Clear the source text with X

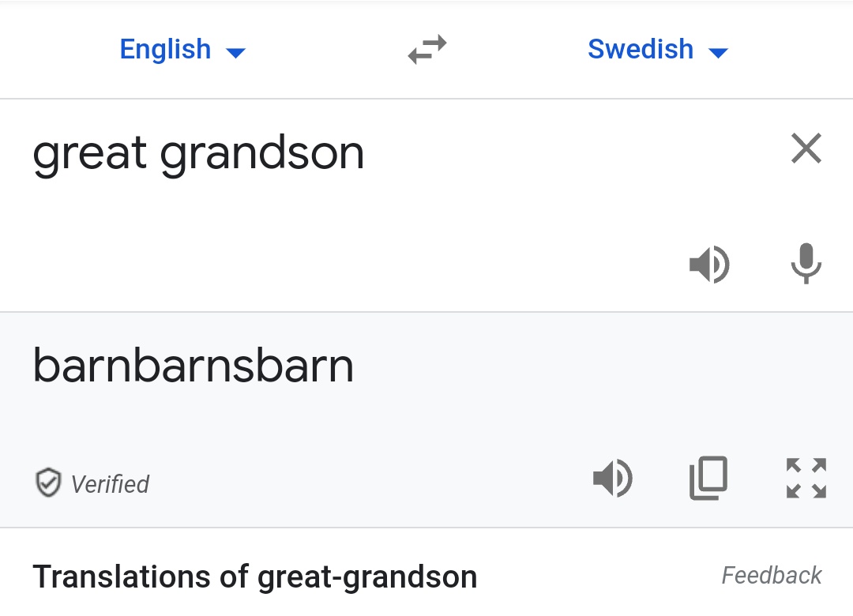[806, 148]
